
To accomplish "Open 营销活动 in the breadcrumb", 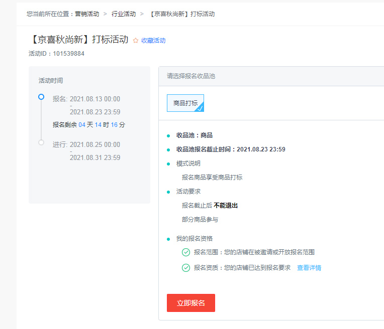I will point(87,14).
